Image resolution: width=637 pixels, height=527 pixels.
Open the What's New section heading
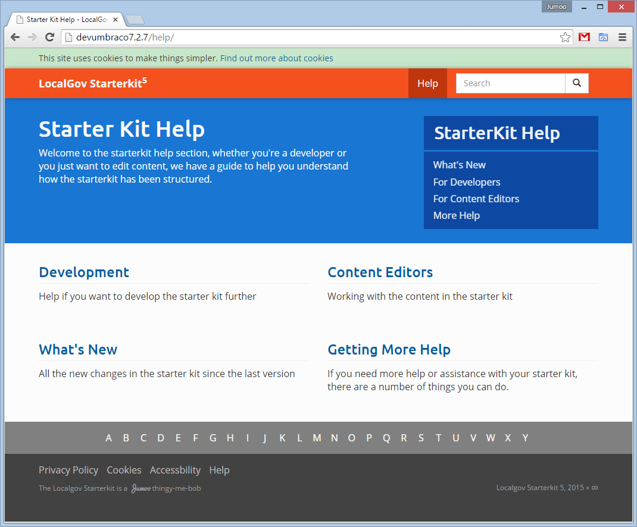(78, 350)
